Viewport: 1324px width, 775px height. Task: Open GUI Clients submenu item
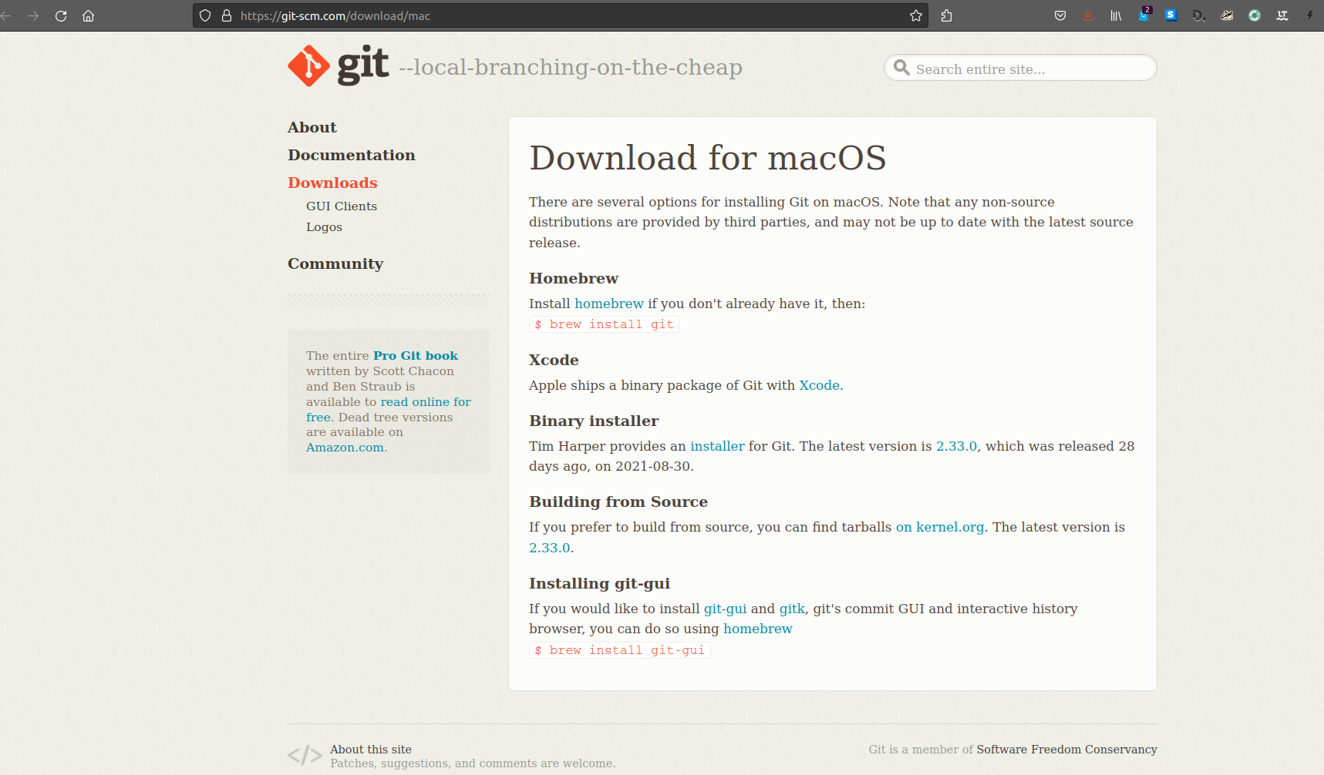coord(342,206)
